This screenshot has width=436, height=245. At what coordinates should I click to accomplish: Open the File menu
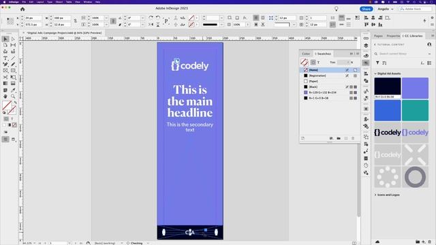24,2
